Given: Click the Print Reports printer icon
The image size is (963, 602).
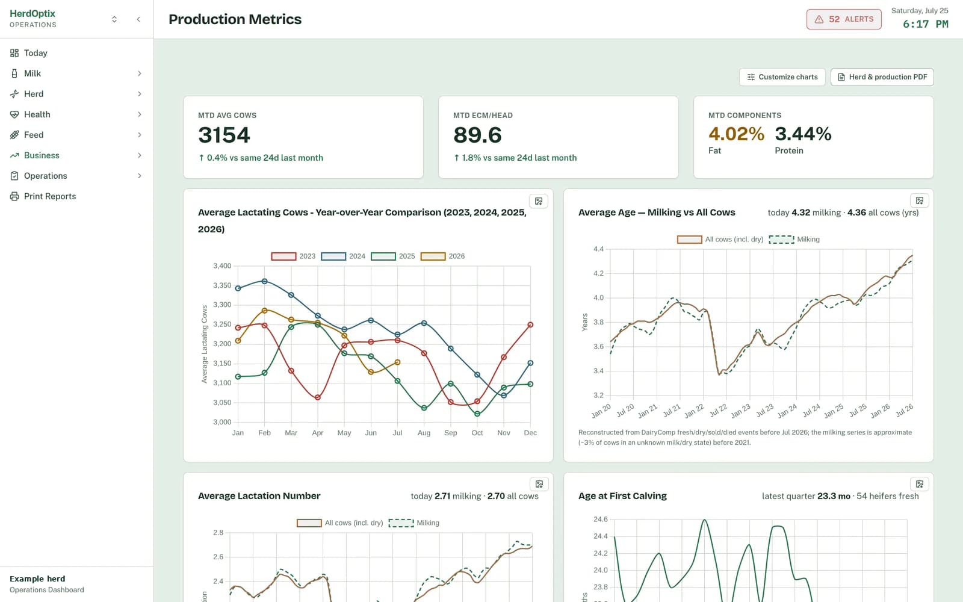Looking at the screenshot, I should pos(14,196).
